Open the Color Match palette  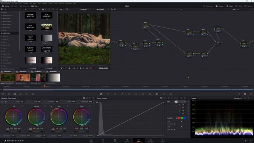(9, 94)
